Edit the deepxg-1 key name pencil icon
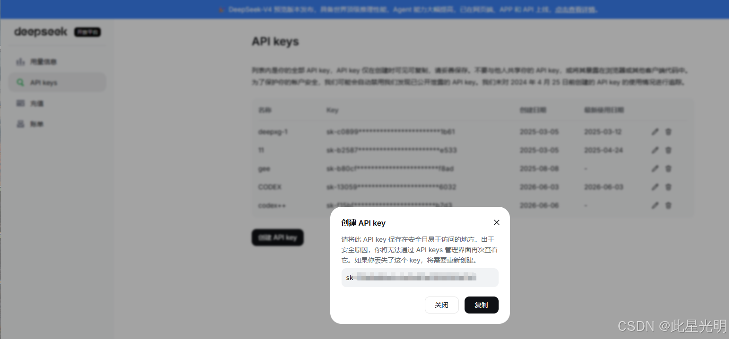 [x=655, y=132]
